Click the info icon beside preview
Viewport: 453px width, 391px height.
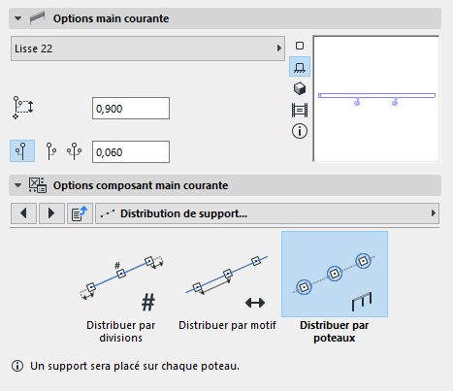click(x=300, y=131)
